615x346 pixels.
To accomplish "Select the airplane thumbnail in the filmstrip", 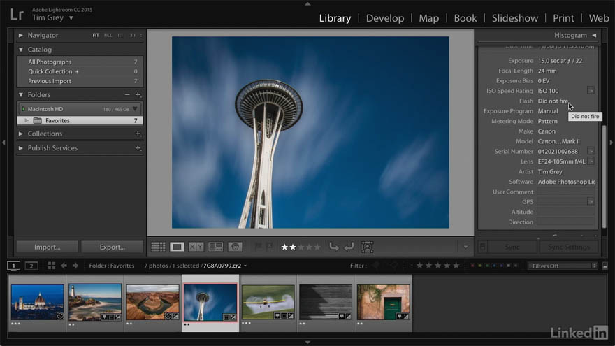I will 268,302.
